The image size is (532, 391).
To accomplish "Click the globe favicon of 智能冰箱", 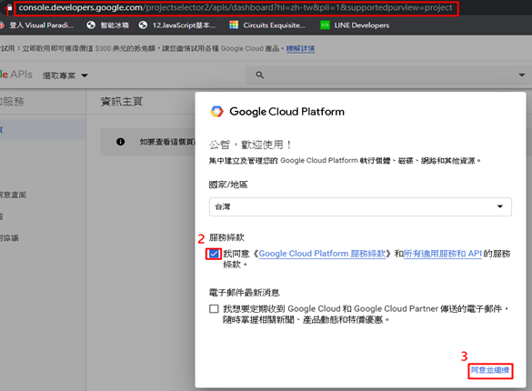I will [x=91, y=25].
